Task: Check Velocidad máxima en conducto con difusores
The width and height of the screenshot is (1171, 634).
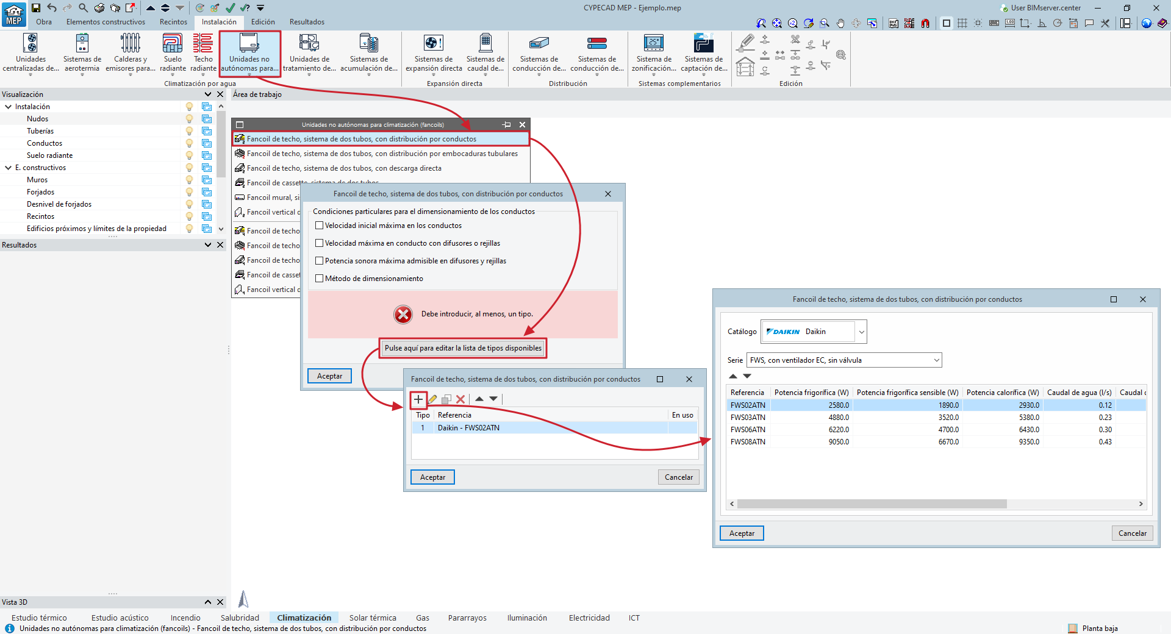Action: point(319,243)
